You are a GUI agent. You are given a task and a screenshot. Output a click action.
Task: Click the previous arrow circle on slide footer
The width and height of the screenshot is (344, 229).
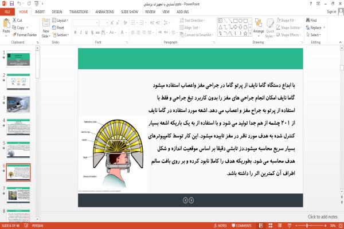click(x=185, y=200)
